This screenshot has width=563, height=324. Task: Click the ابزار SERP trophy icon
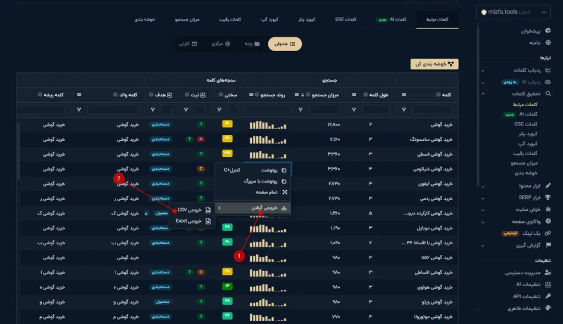[548, 197]
